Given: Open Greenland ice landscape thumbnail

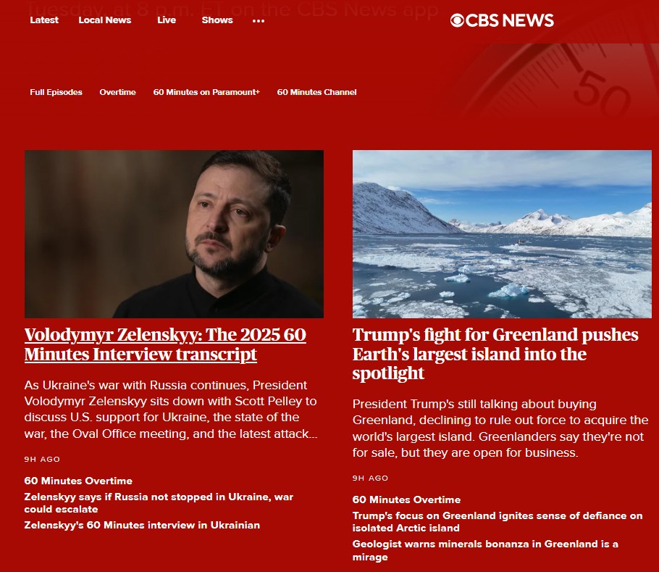Looking at the screenshot, I should (502, 234).
